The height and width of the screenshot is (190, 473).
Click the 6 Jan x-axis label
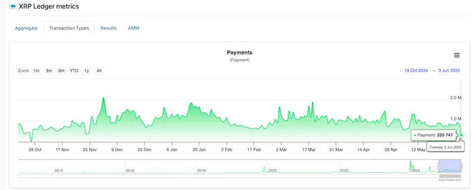tap(172, 150)
